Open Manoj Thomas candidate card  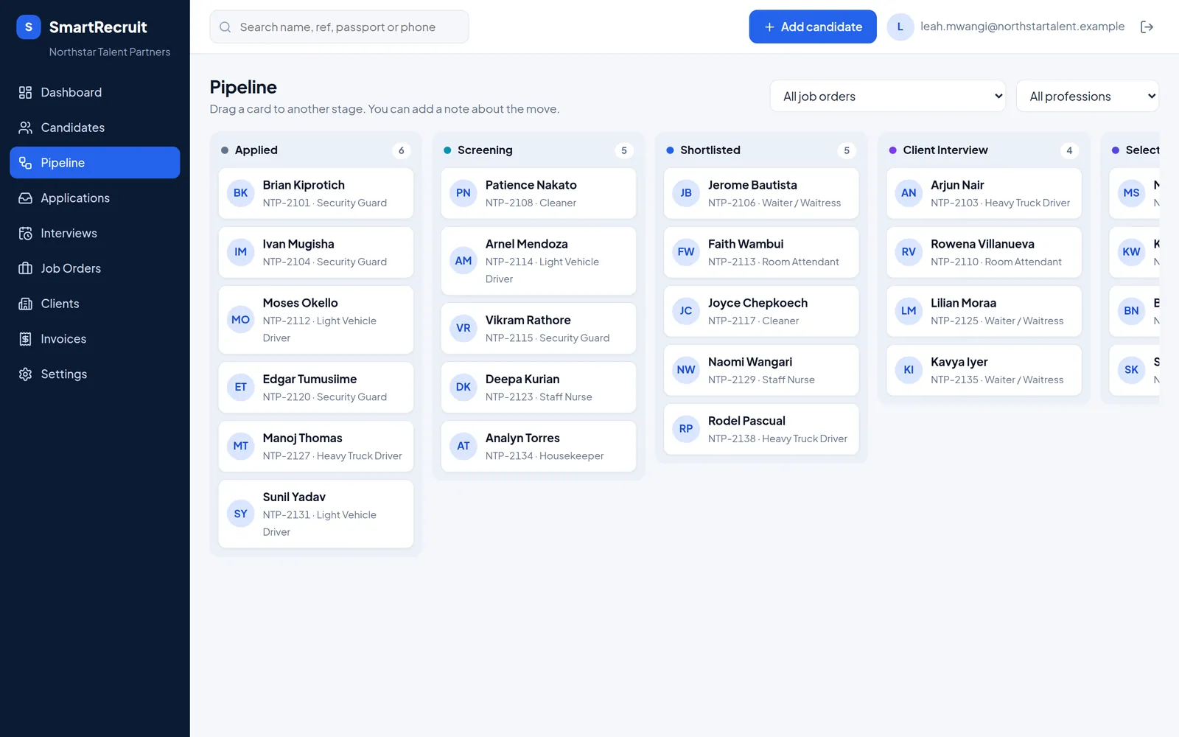tap(316, 446)
